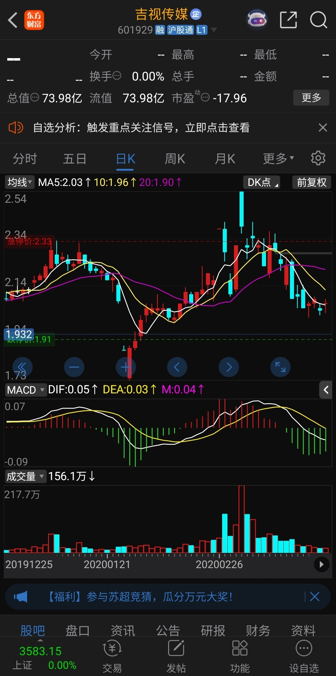
Task: Tap the 沪股通 badge
Action: pyautogui.click(x=180, y=30)
